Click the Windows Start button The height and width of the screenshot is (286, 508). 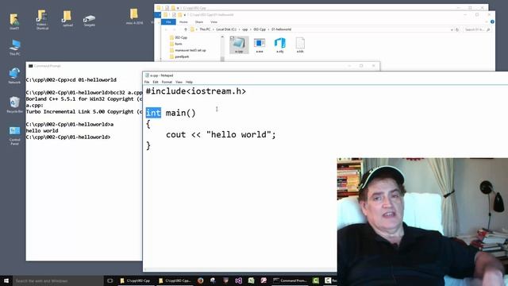(6, 280)
